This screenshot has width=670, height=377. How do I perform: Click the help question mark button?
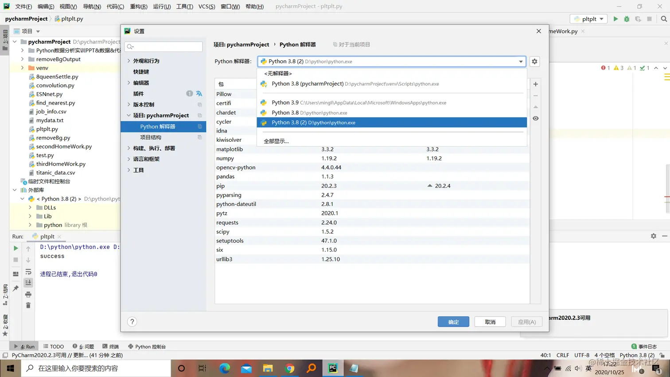tap(132, 322)
